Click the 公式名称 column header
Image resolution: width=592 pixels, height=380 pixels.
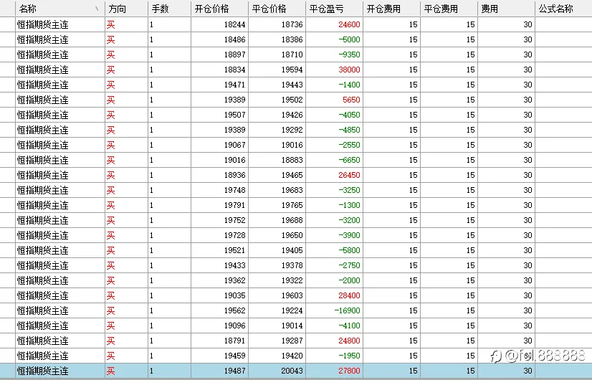point(563,9)
